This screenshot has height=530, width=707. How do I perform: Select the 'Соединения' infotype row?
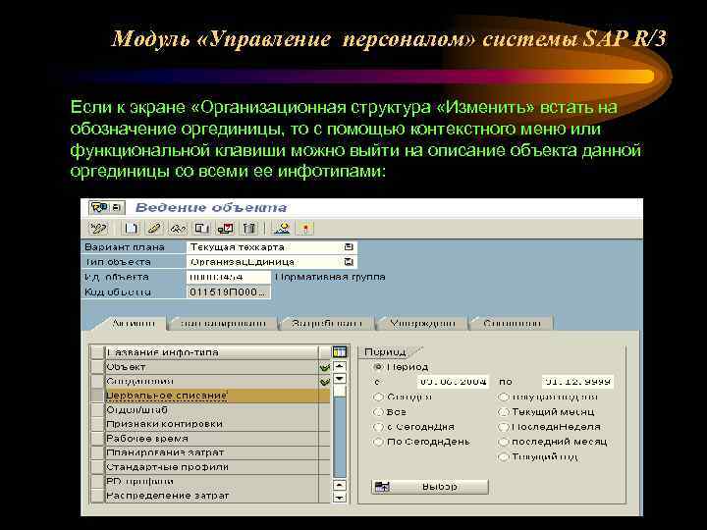pos(212,381)
